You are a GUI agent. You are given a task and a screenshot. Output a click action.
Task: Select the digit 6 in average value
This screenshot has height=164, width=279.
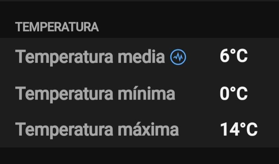[225, 56]
